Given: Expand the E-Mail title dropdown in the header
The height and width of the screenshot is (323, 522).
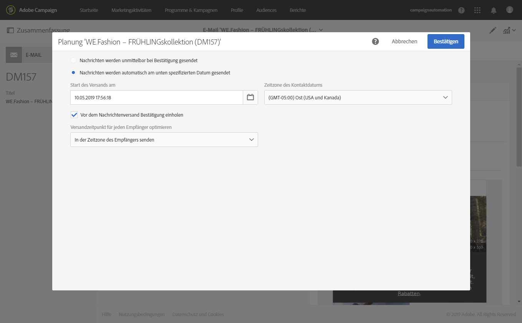Looking at the screenshot, I should click(321, 30).
